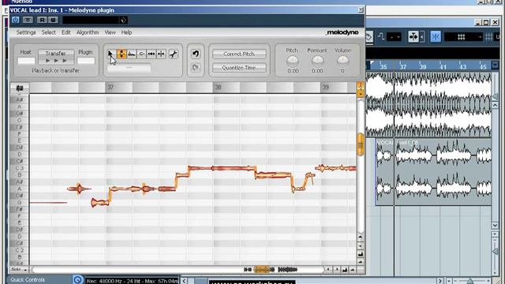Viewport: 505px width, 284px height.
Task: Click the pitch grid icon above note ruler
Action: coord(19,88)
